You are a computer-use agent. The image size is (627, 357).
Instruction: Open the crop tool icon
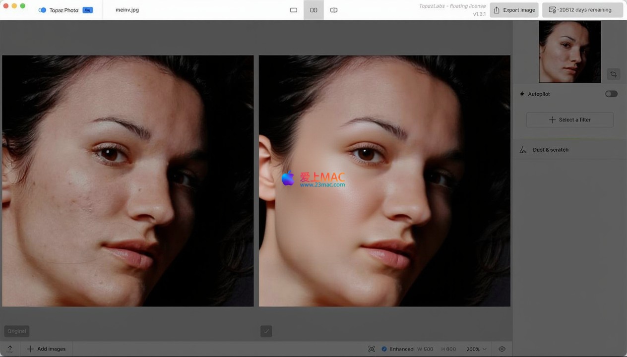(614, 74)
